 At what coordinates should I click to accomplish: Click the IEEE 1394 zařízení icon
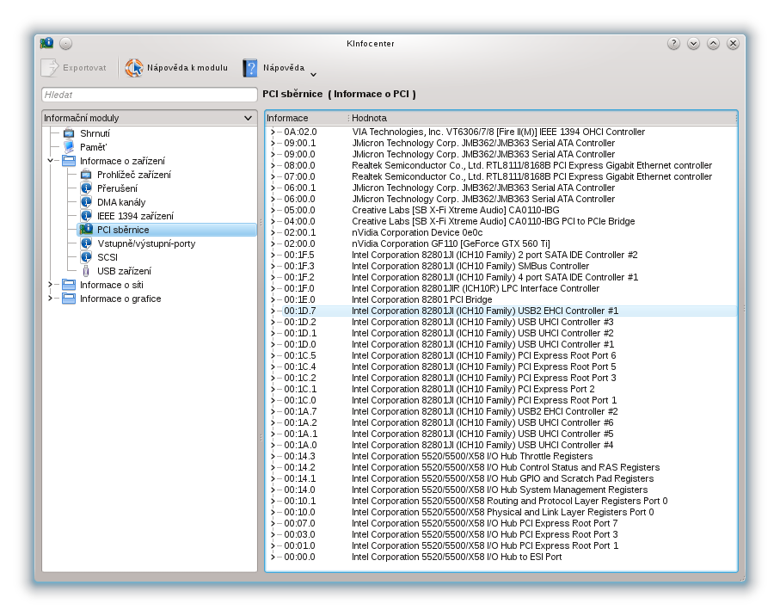coord(86,216)
